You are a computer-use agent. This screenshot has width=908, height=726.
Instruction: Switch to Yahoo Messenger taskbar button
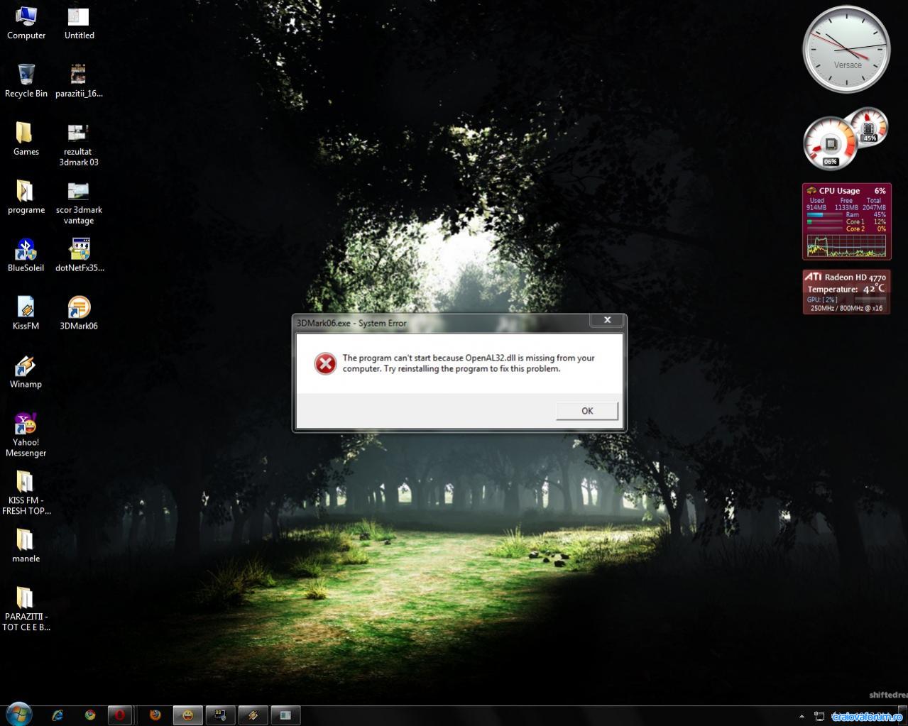coord(187,715)
